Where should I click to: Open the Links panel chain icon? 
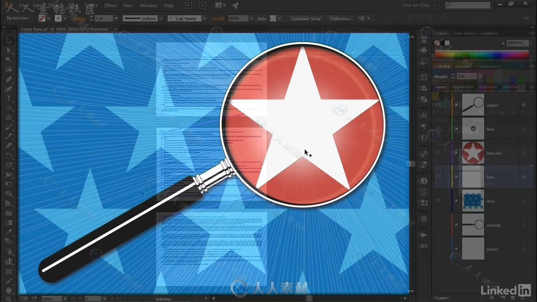tap(424, 246)
